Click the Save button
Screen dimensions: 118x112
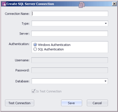pos(71,103)
